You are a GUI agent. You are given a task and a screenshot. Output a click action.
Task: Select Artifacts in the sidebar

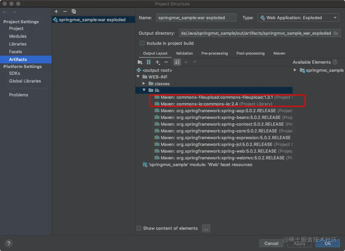click(26, 59)
